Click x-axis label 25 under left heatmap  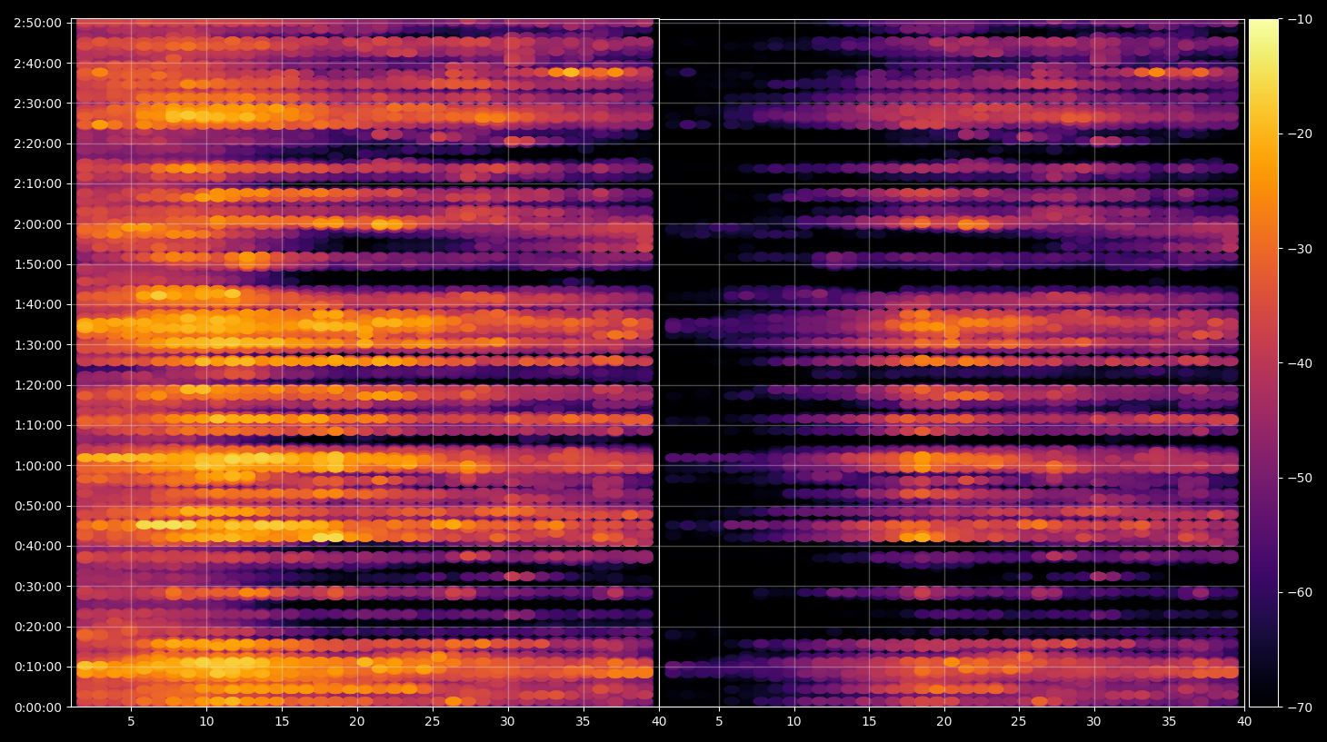click(432, 722)
